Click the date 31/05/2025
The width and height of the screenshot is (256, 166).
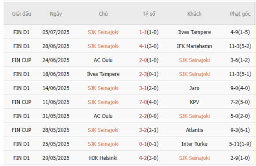click(56, 116)
